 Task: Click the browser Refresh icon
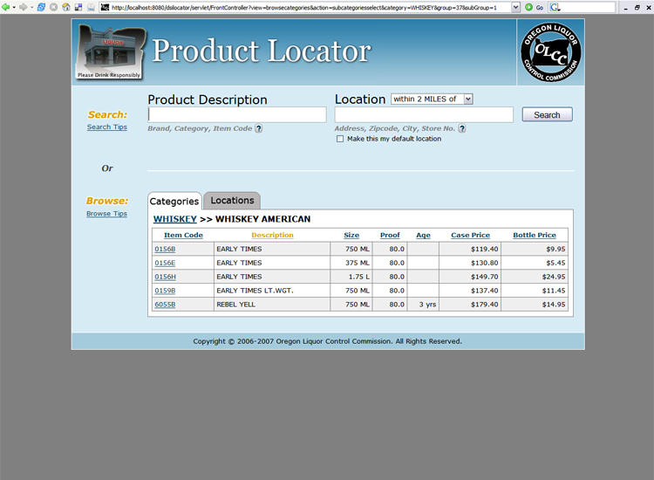point(41,7)
